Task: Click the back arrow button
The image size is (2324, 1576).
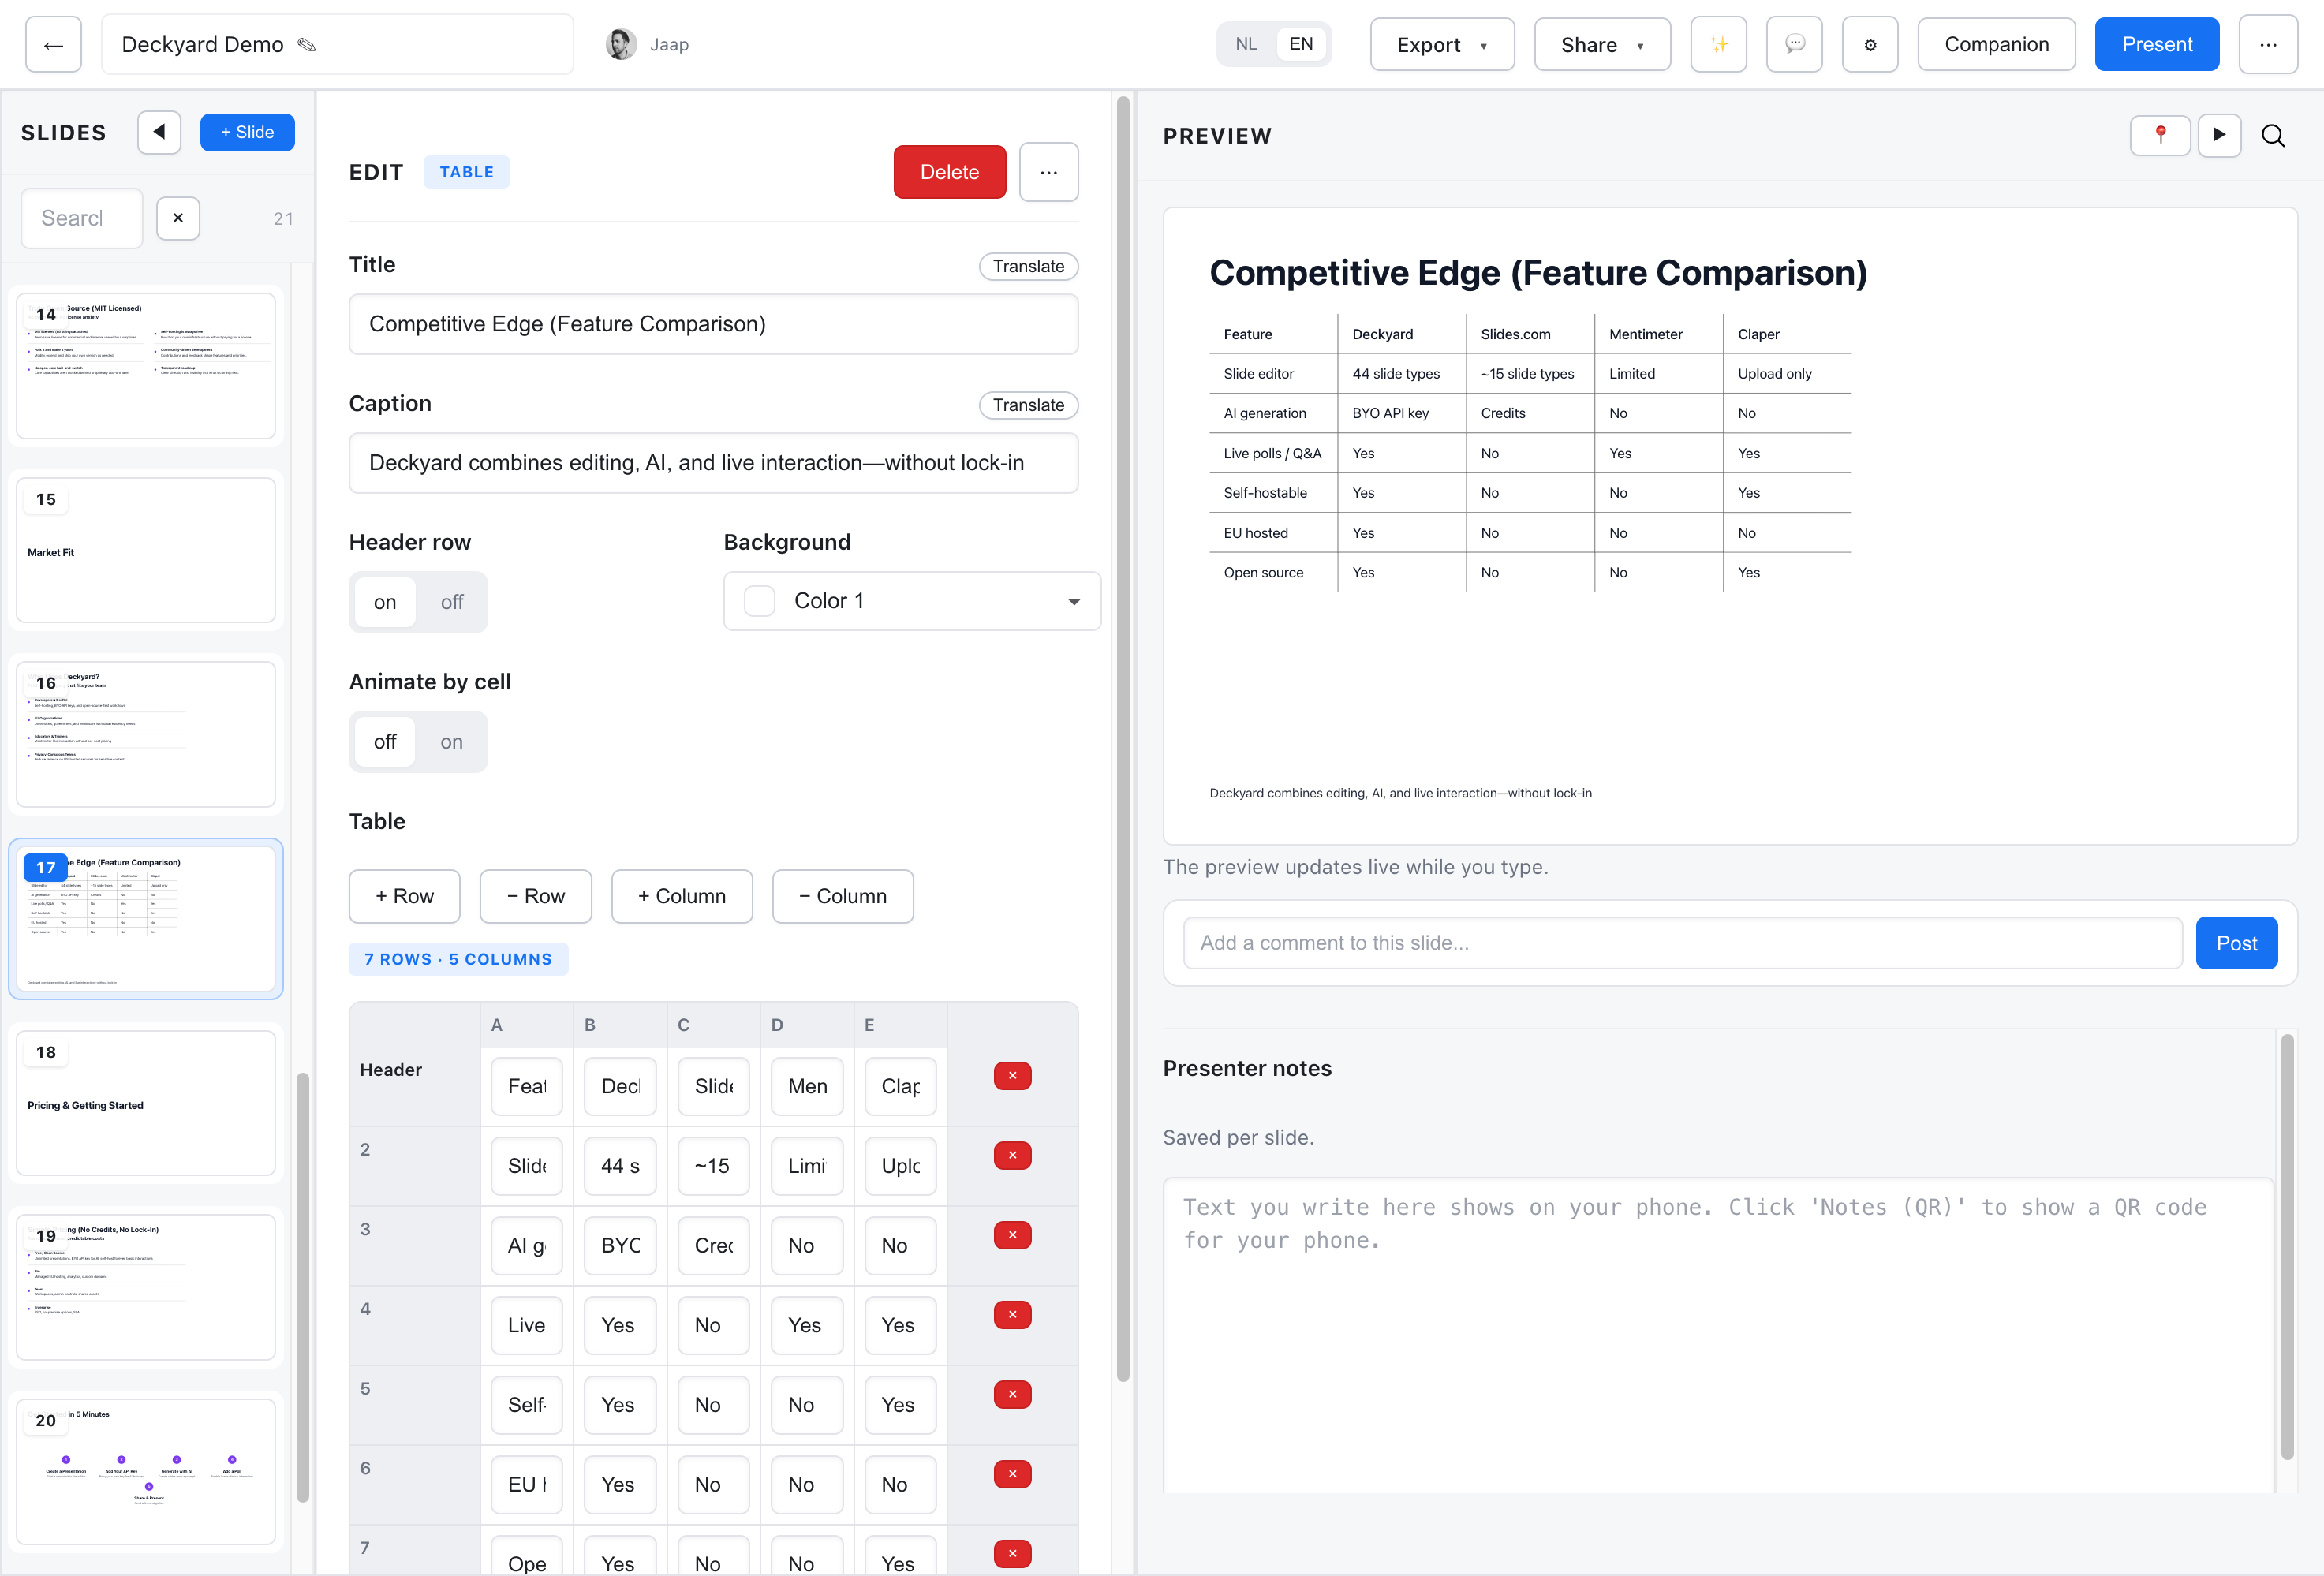Action: pyautogui.click(x=53, y=45)
